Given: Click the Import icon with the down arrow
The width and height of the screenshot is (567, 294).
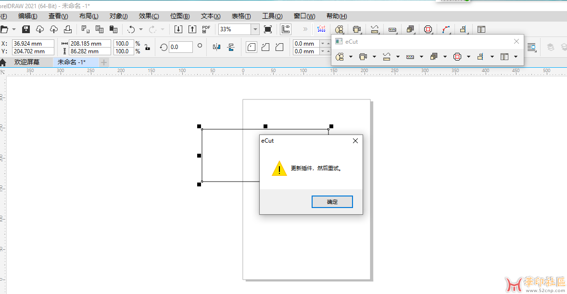Looking at the screenshot, I should (x=178, y=29).
